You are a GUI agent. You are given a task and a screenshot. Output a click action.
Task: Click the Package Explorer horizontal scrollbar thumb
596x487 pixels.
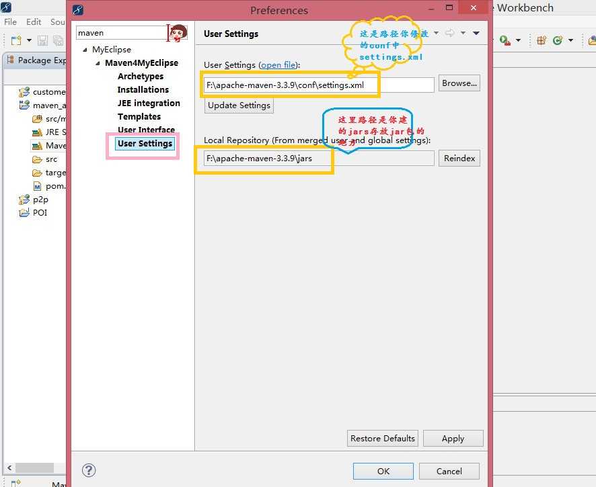[34, 468]
